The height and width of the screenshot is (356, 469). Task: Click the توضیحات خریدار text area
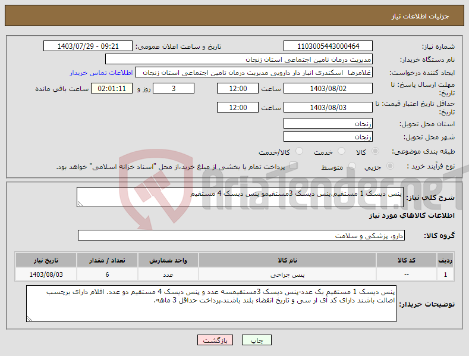[211, 304]
